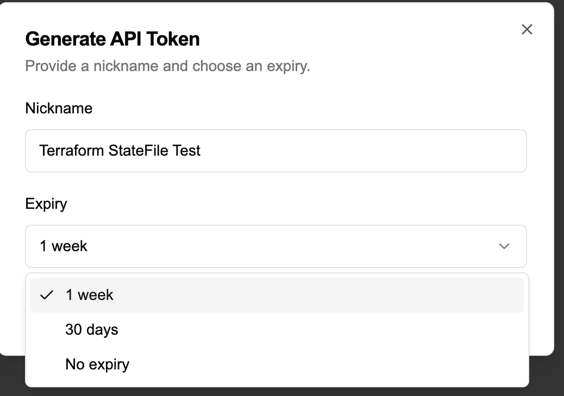Click empty space at Nickname field's right end
This screenshot has height=396, width=564.
489,151
